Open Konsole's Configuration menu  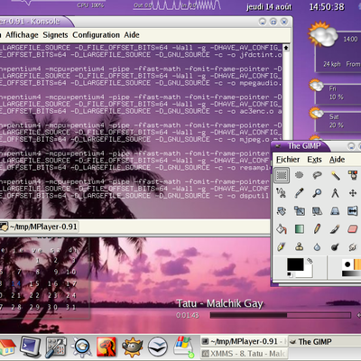[x=96, y=35]
